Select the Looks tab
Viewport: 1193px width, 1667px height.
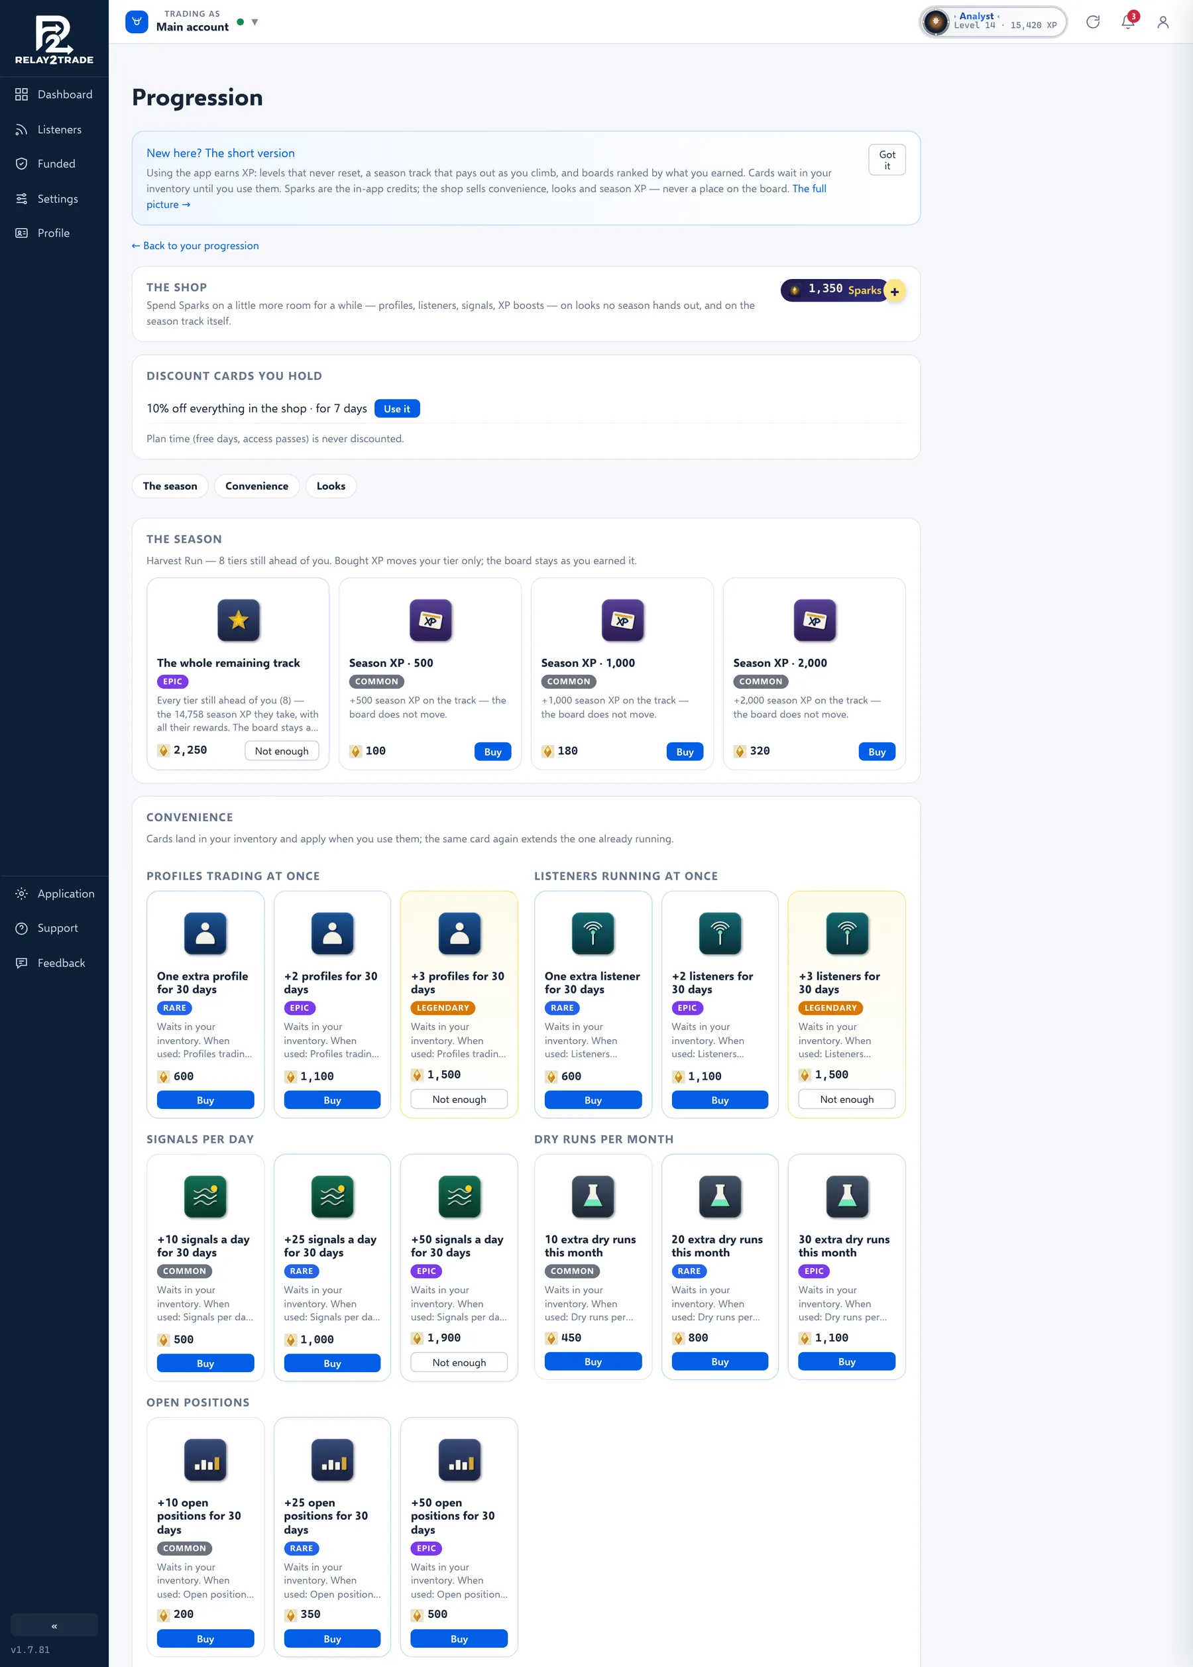tap(331, 487)
